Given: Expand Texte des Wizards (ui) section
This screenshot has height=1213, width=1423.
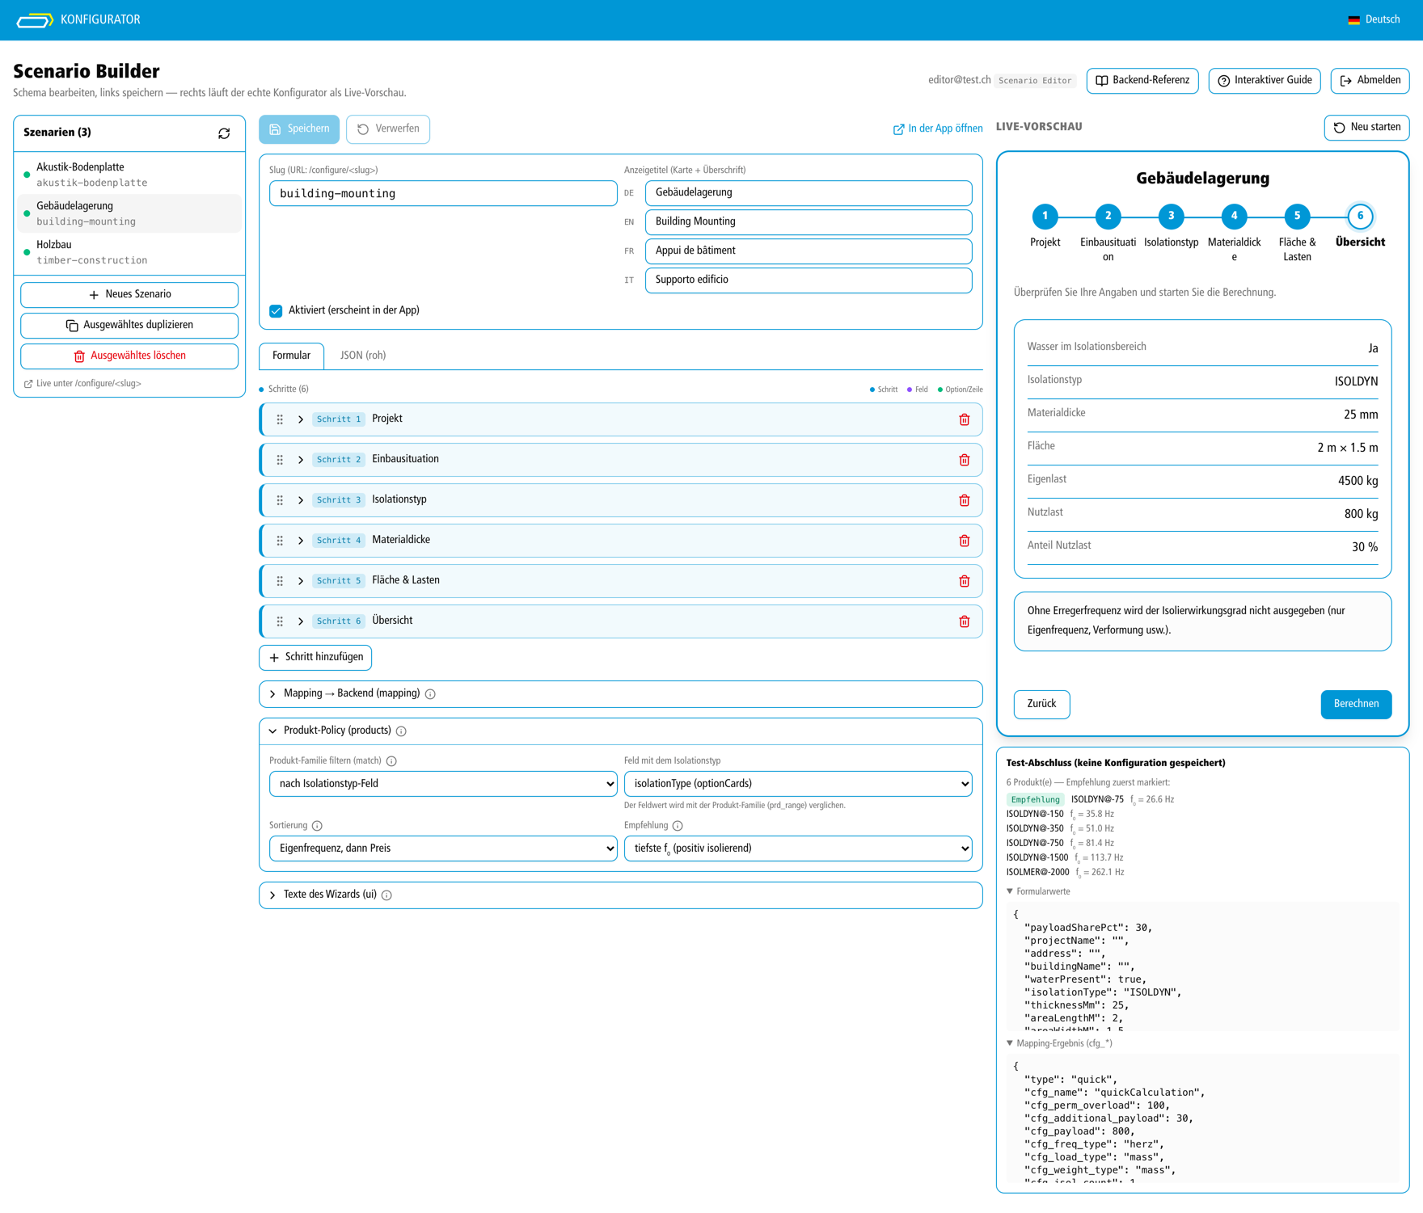Looking at the screenshot, I should 621,895.
